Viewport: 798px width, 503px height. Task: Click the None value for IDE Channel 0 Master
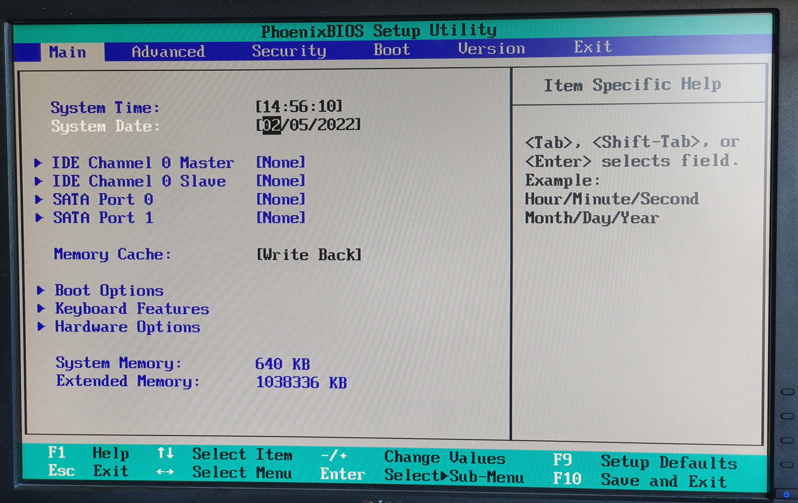(x=280, y=162)
